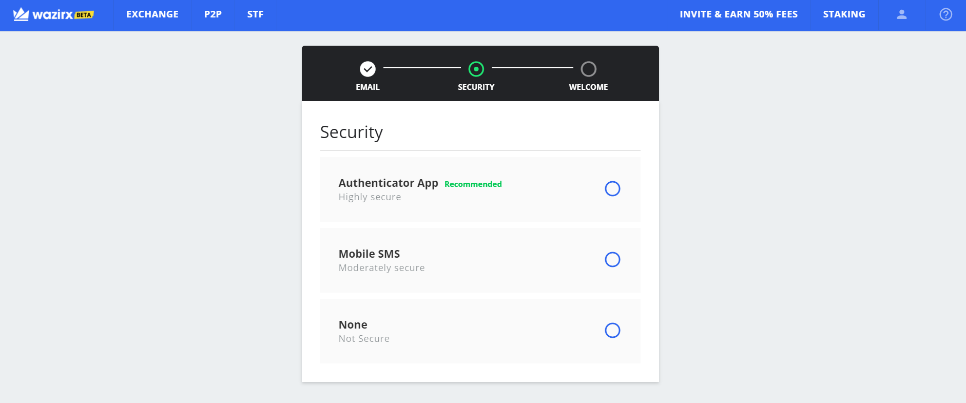Open the EXCHANGE menu item
966x403 pixels.
[x=152, y=14]
